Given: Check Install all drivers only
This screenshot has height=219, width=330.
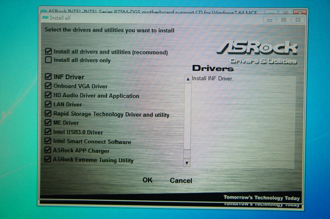Looking at the screenshot, I should [x=48, y=59].
